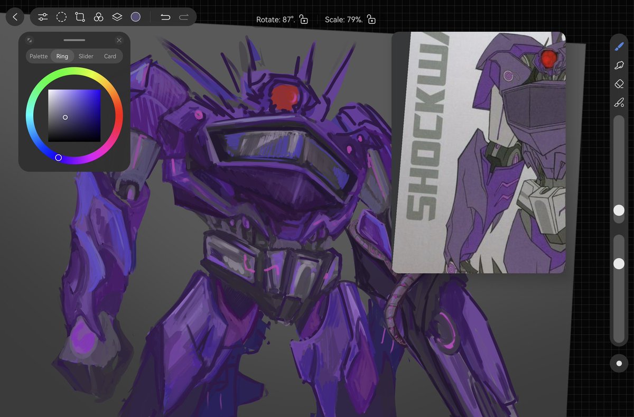The height and width of the screenshot is (417, 634).
Task: Select the dashed circle selection tool
Action: [61, 17]
